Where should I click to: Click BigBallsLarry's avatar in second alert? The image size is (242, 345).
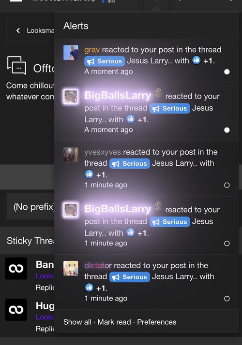point(71,97)
